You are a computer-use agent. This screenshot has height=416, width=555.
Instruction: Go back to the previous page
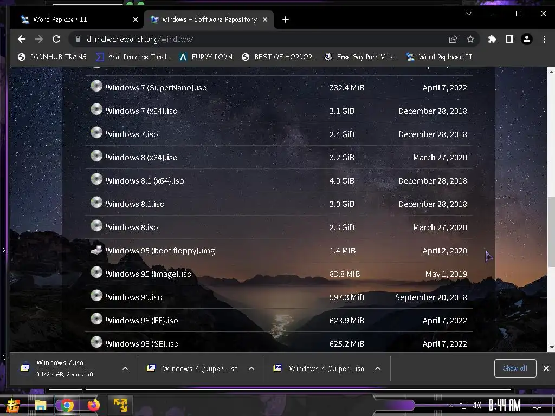click(x=22, y=39)
